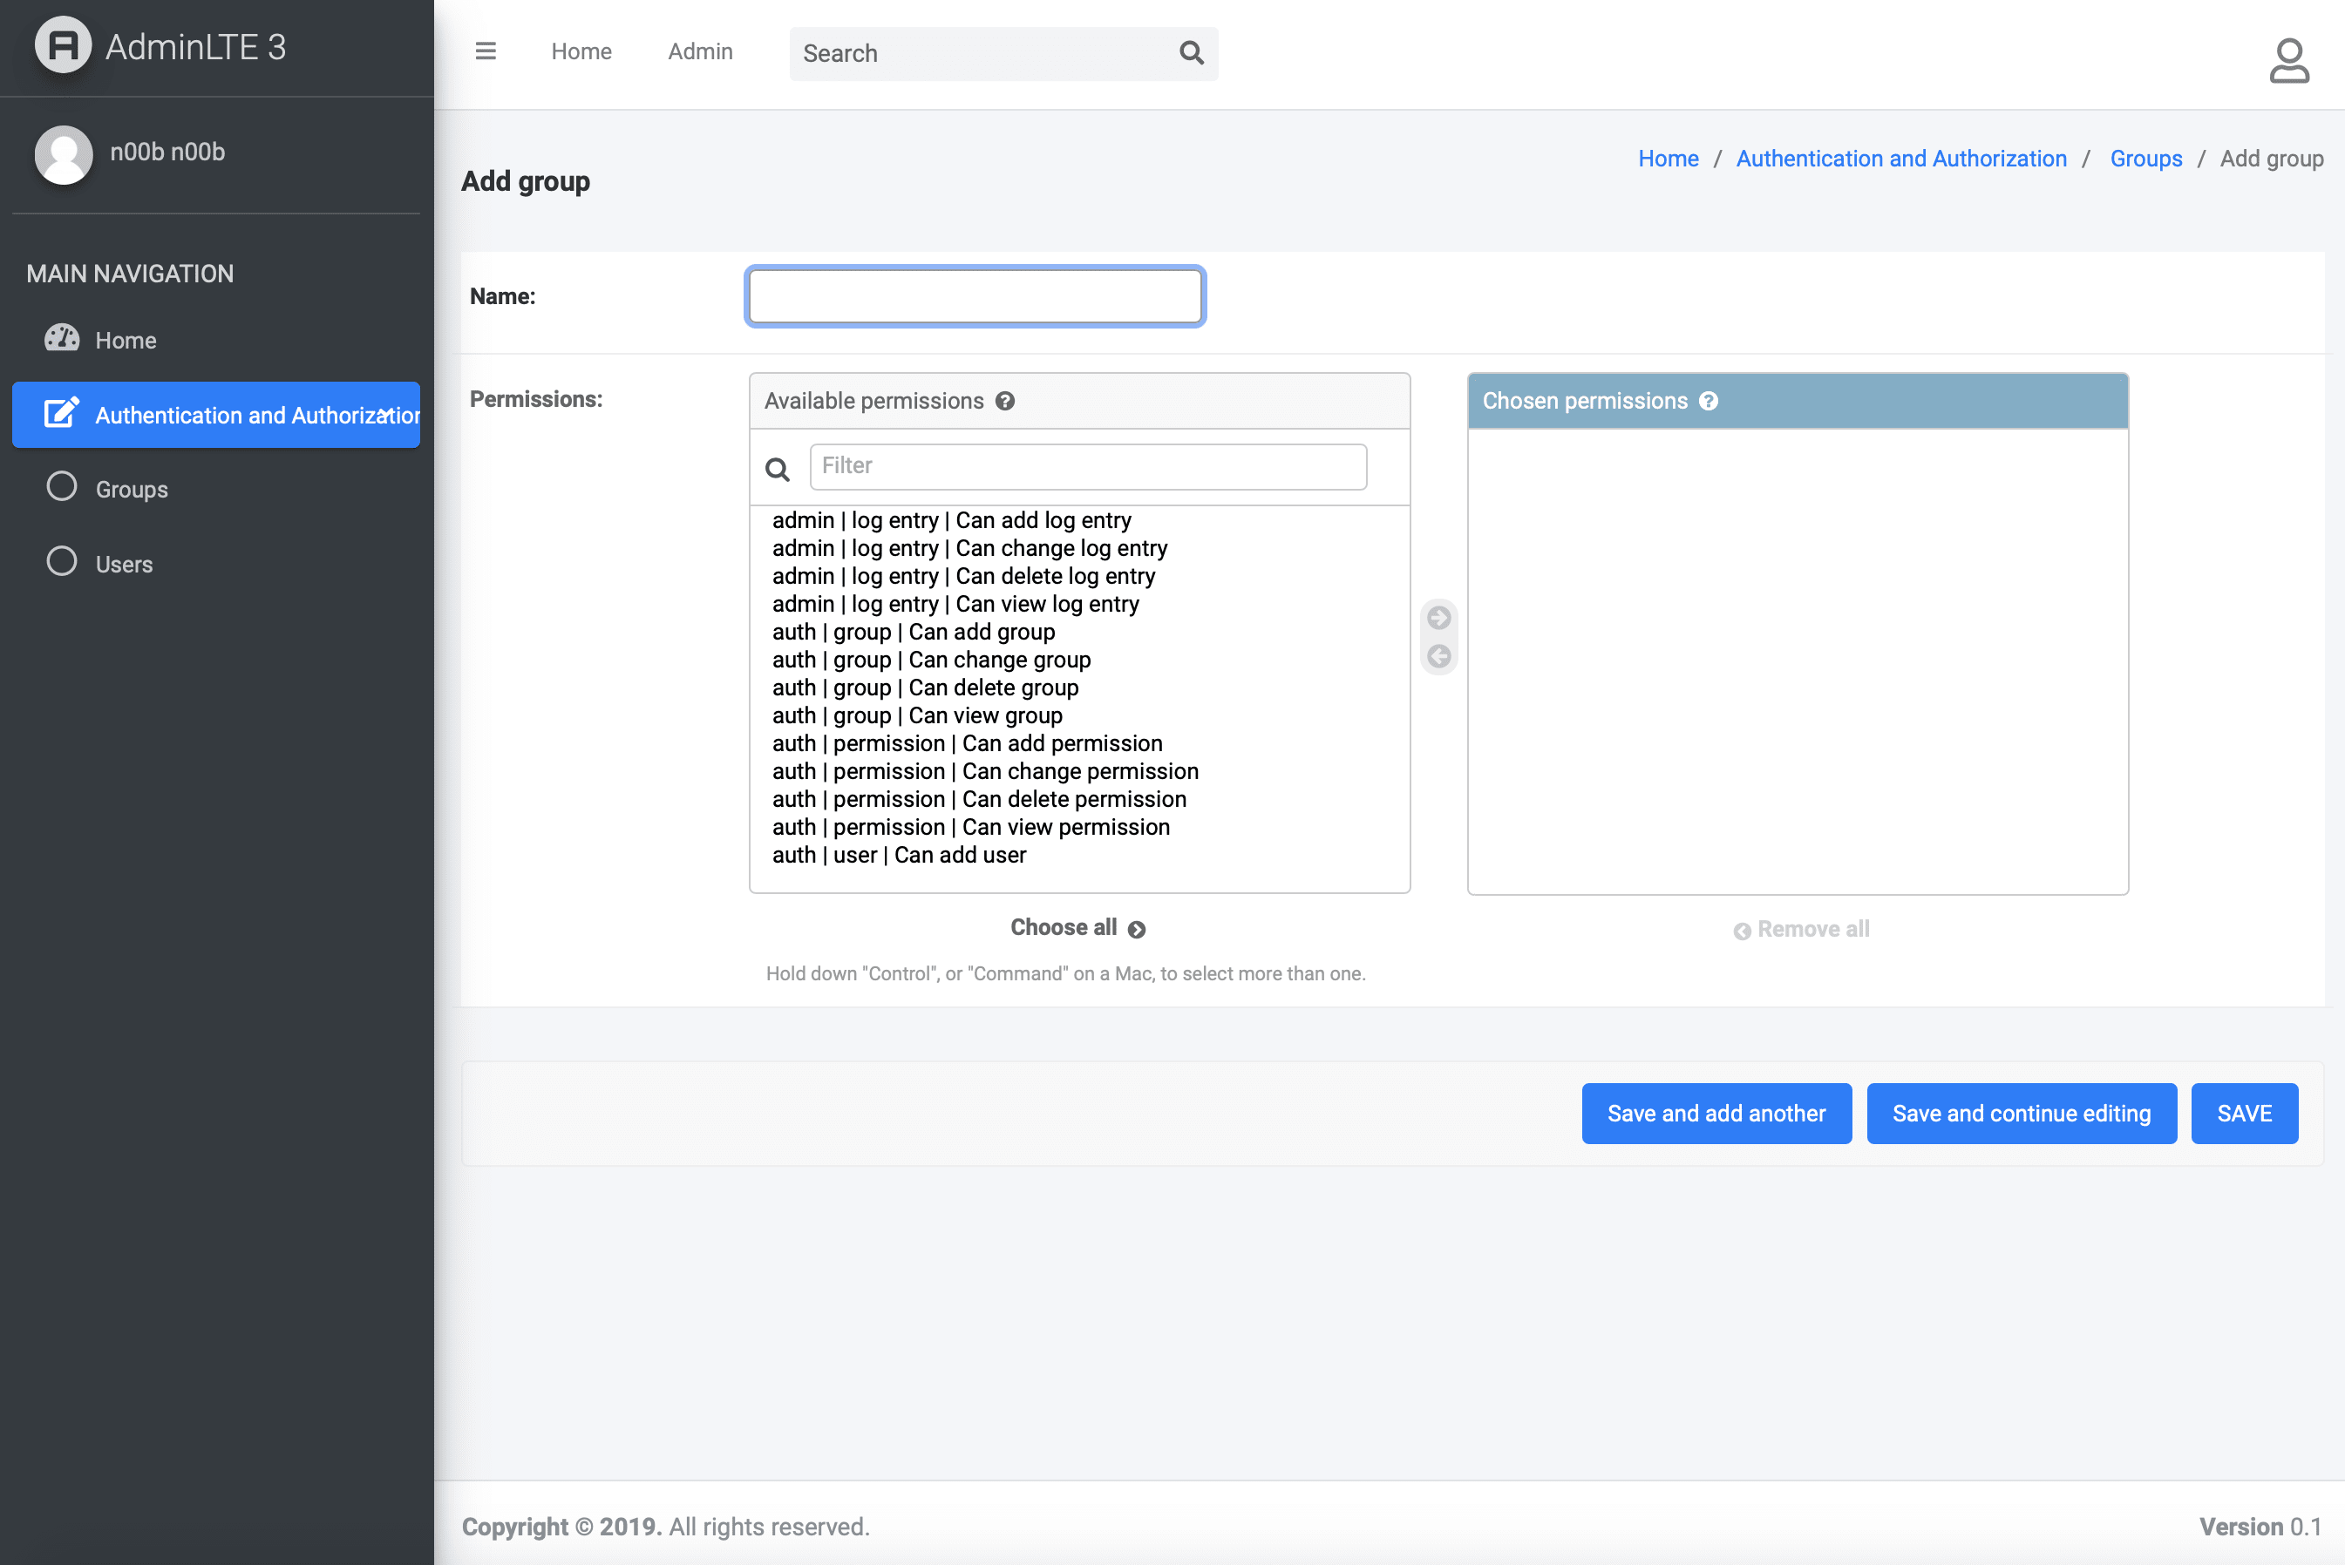This screenshot has height=1565, width=2345.
Task: Select "auth | group | Can add group" permission
Action: (914, 631)
